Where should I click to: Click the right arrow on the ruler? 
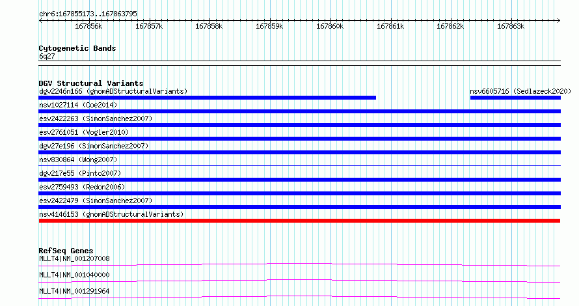coord(559,20)
